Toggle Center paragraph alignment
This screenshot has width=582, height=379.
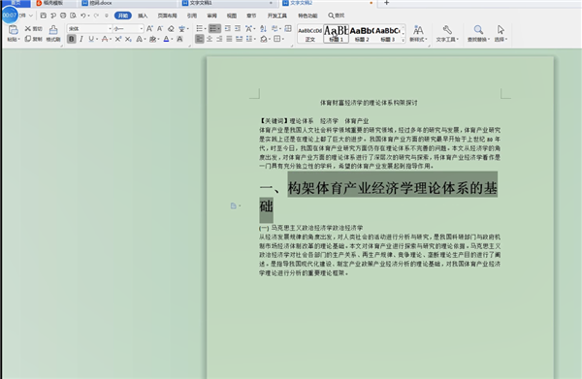210,39
